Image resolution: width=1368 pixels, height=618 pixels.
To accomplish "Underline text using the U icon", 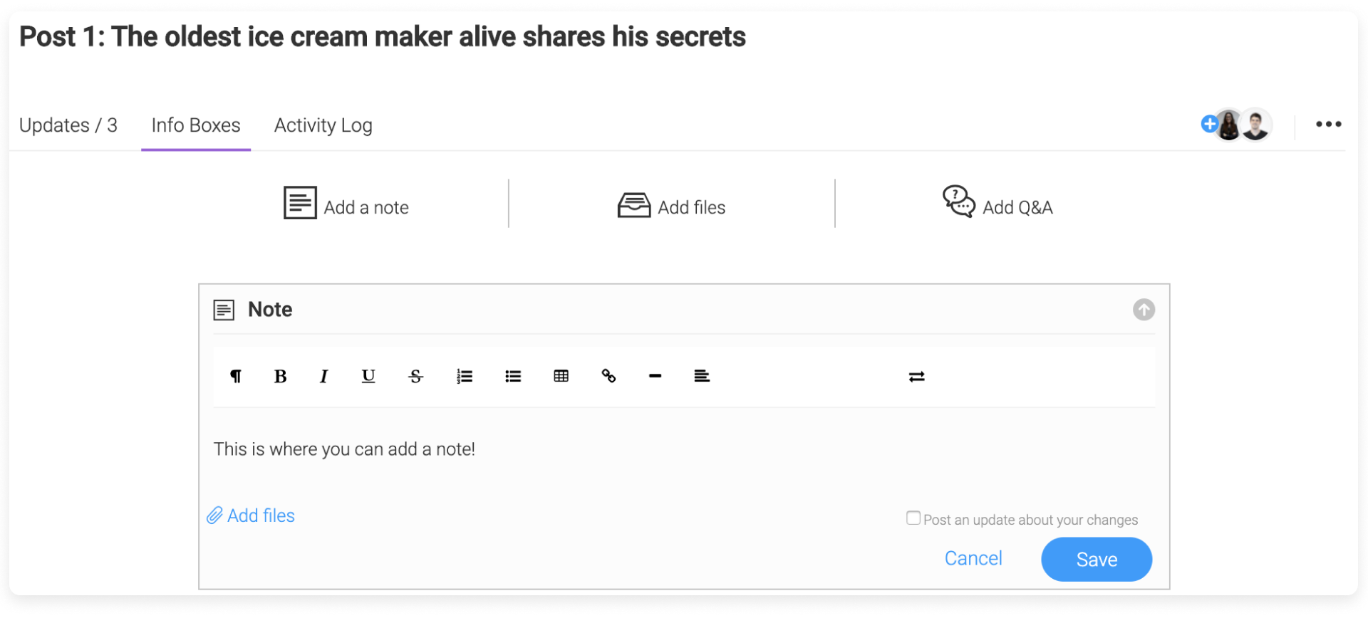I will pyautogui.click(x=368, y=377).
